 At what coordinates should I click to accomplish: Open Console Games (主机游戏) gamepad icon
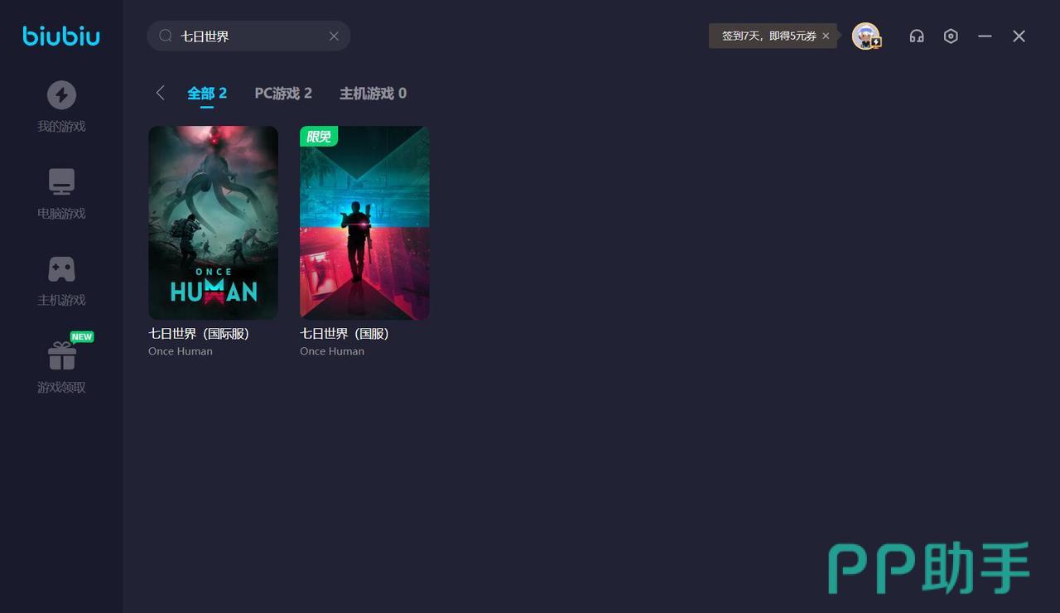(61, 269)
